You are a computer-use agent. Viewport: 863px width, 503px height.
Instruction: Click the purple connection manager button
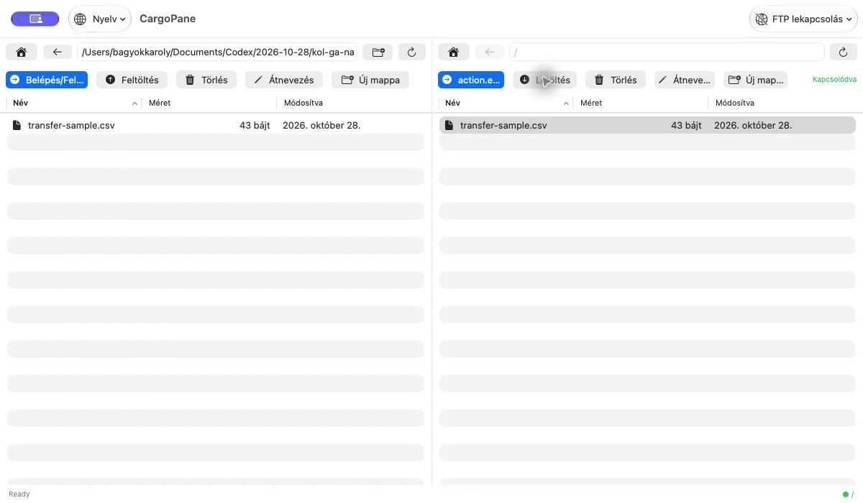coord(35,19)
